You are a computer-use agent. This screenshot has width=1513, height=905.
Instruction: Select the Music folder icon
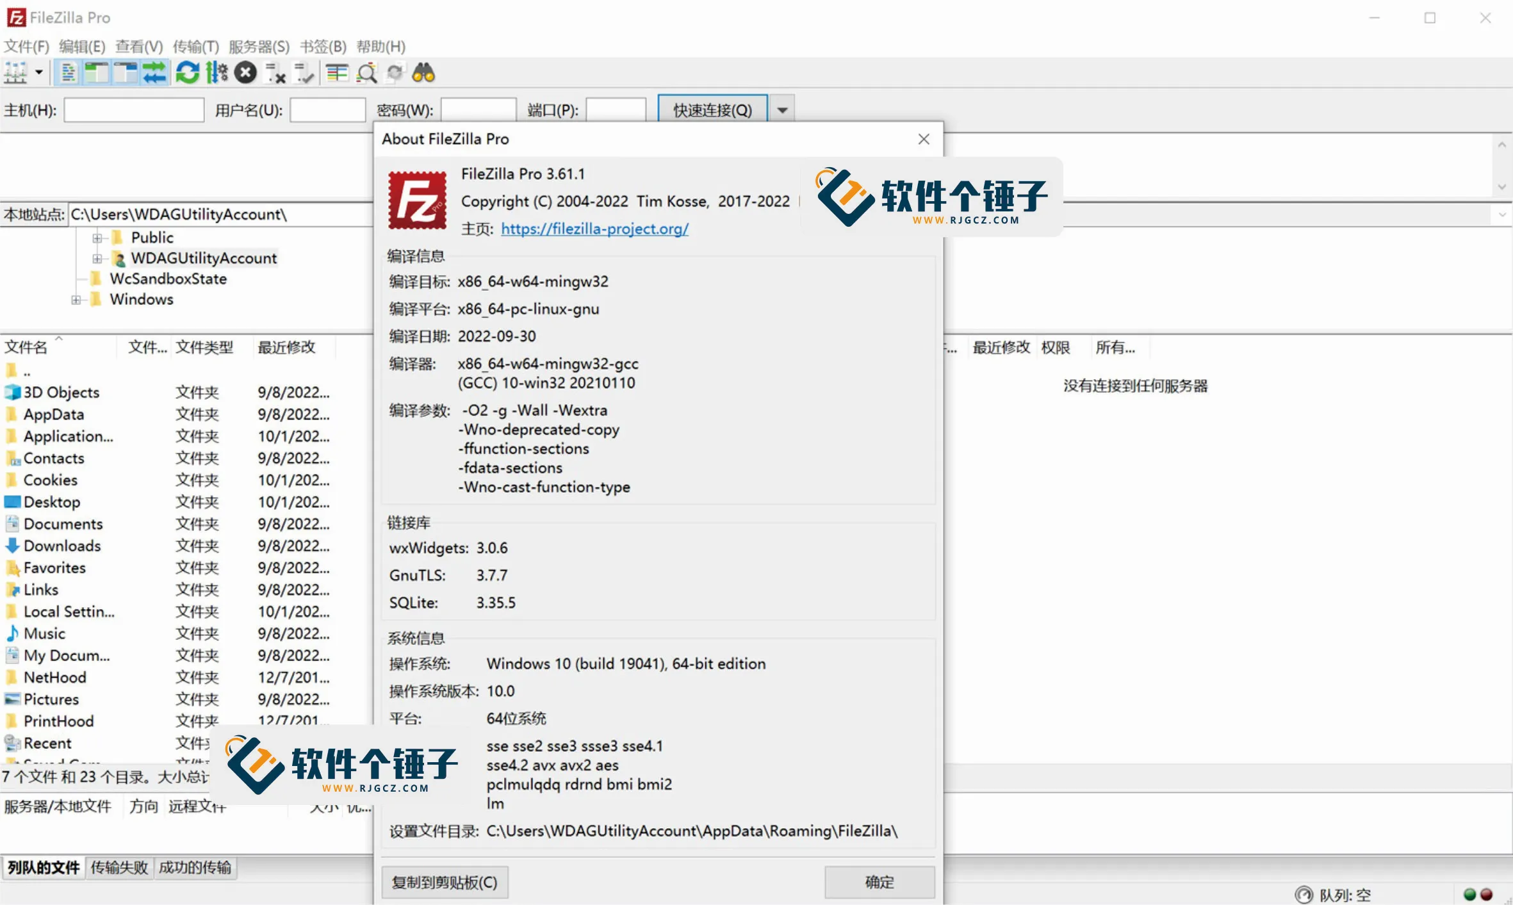pyautogui.click(x=12, y=633)
